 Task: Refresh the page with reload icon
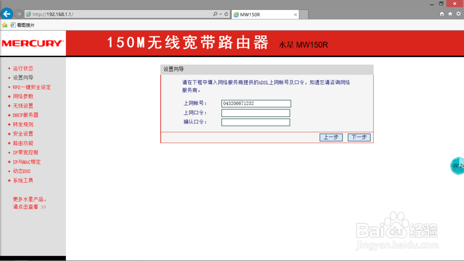pyautogui.click(x=226, y=14)
